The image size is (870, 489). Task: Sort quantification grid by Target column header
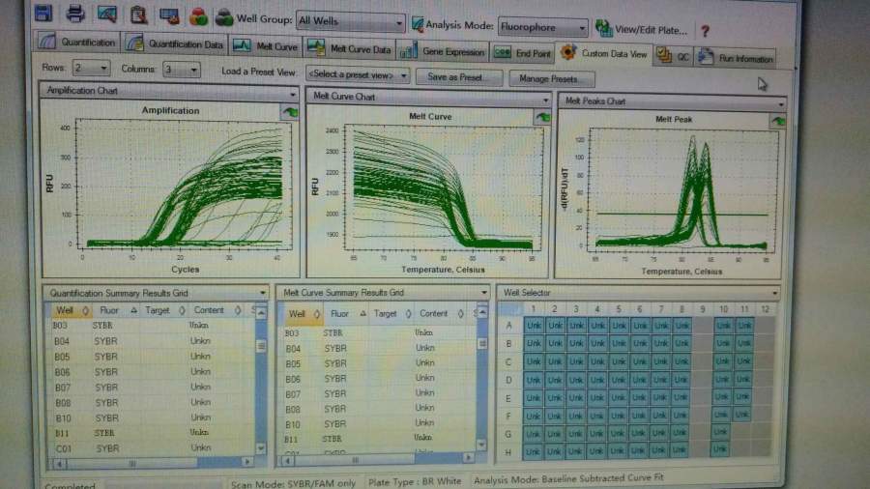coord(164,310)
